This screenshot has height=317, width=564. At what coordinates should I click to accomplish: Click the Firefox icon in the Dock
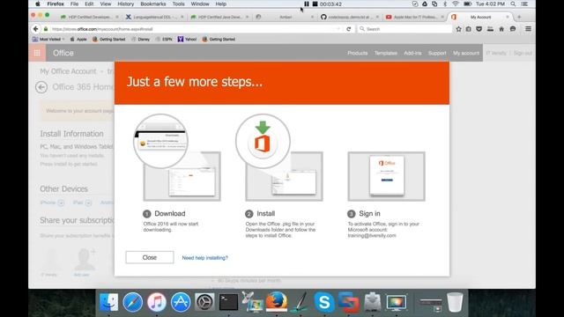[x=277, y=302]
